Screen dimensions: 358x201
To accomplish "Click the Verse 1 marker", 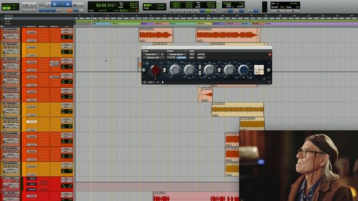I will pos(115,23).
